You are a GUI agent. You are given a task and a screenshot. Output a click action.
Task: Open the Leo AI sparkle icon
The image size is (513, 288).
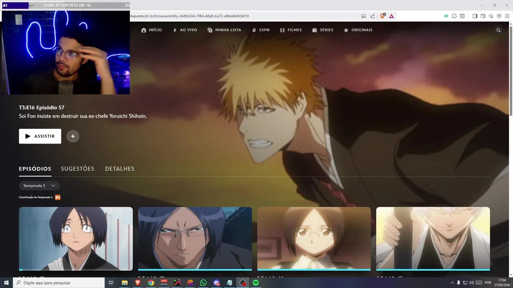tap(491, 16)
